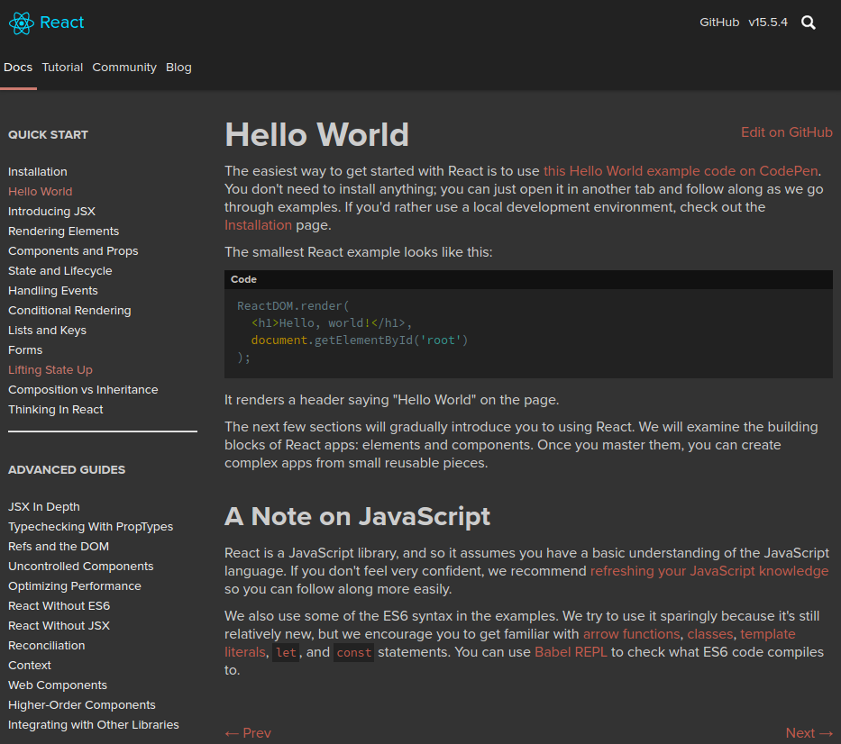Screen dimensions: 841x744
Task: Click the ADVANCED GUIDES section heading
Action: pyautogui.click(x=67, y=469)
